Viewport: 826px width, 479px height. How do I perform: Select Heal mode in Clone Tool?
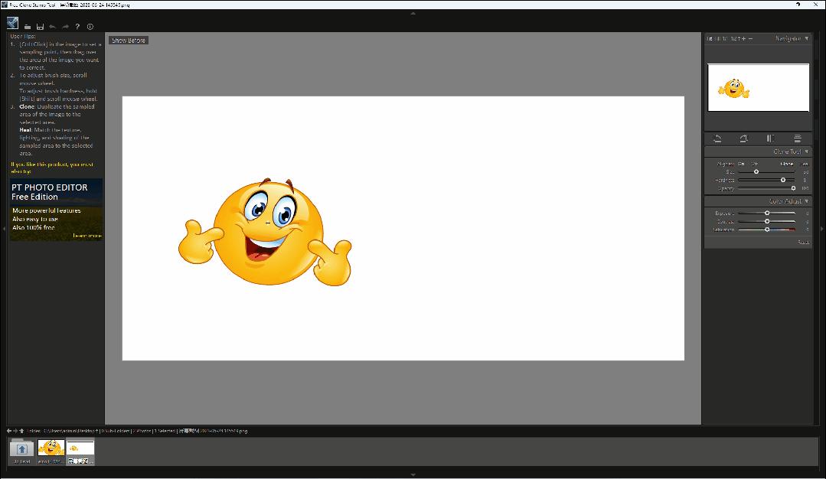804,164
